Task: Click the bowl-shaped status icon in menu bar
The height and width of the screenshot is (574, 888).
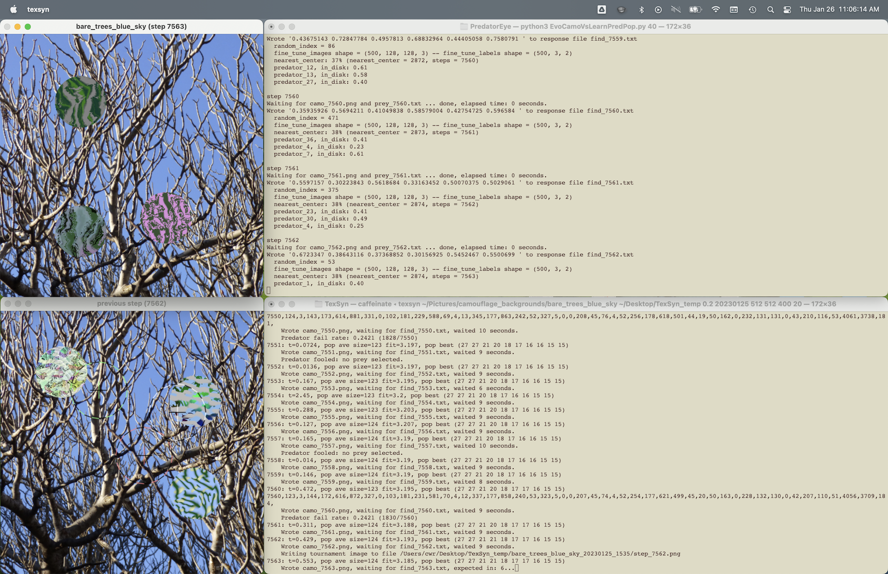Action: 621,9
